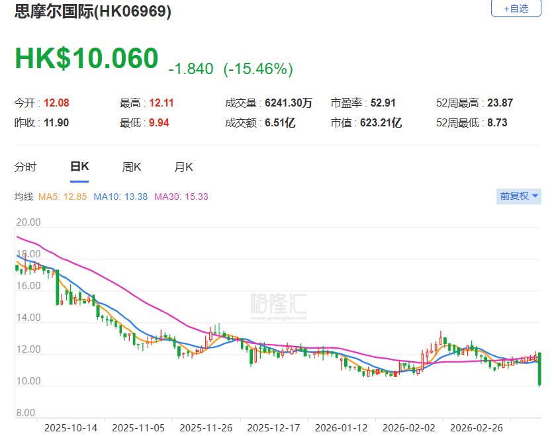This screenshot has height=436, width=556.
Task: Click the 2025-11-26 date axis label
Action: click(x=206, y=428)
